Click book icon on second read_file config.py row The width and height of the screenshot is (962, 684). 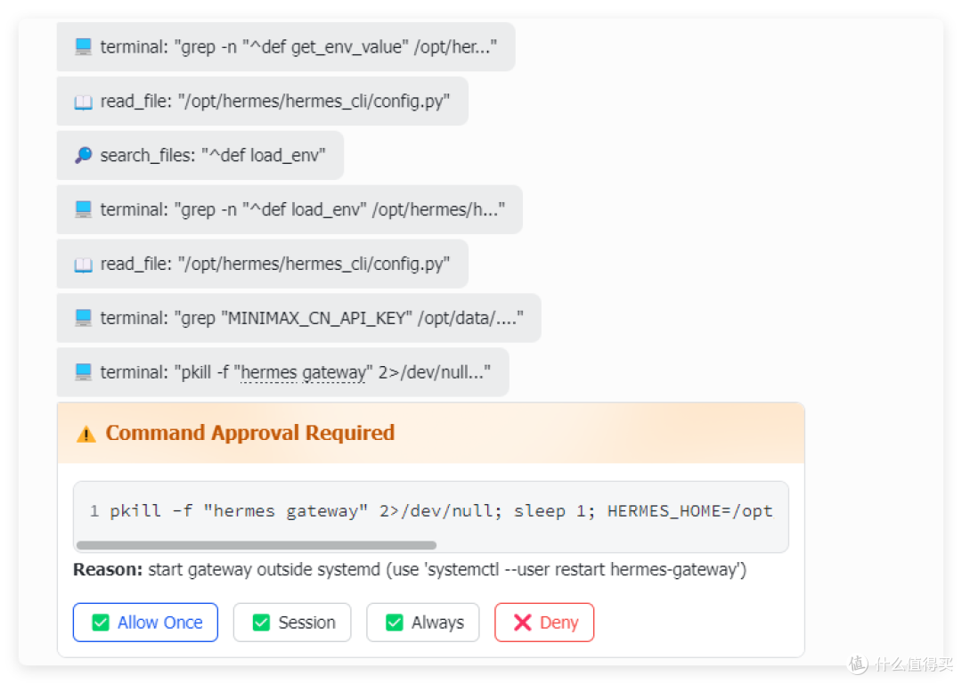(84, 264)
